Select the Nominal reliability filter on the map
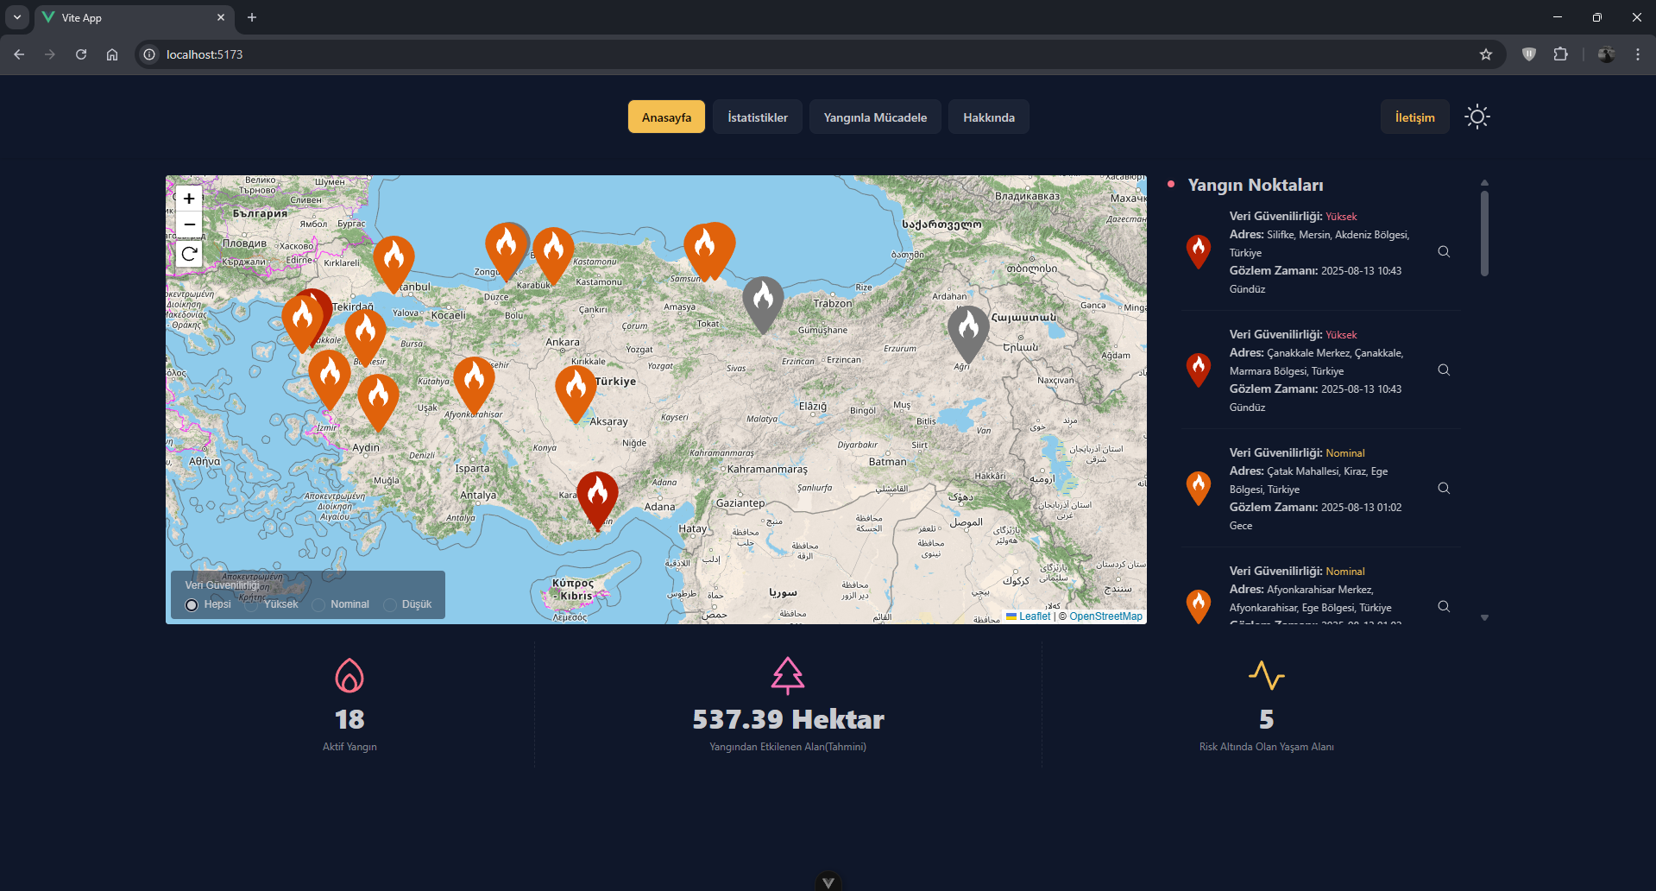The image size is (1656, 891). click(318, 605)
